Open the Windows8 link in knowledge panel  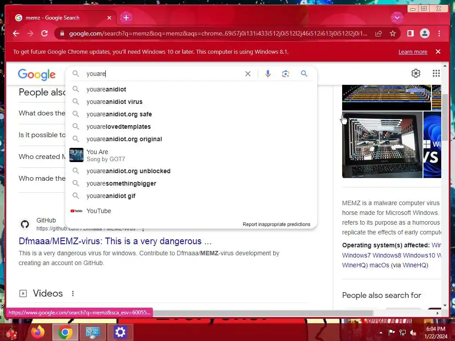[x=387, y=255]
